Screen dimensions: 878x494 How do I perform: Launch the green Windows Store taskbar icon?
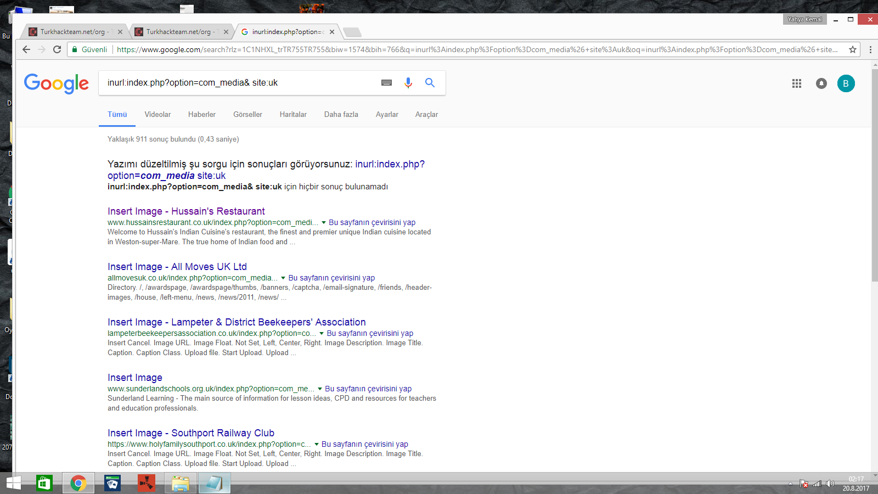click(44, 483)
